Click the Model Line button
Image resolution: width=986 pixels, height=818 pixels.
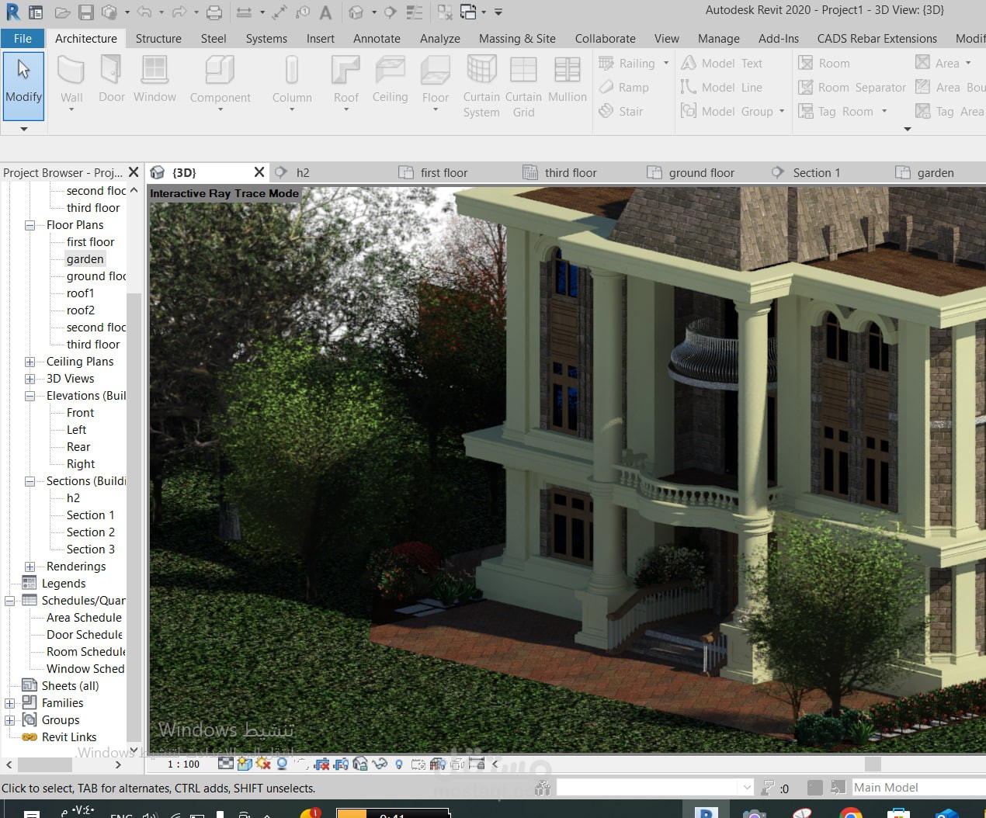tap(722, 88)
